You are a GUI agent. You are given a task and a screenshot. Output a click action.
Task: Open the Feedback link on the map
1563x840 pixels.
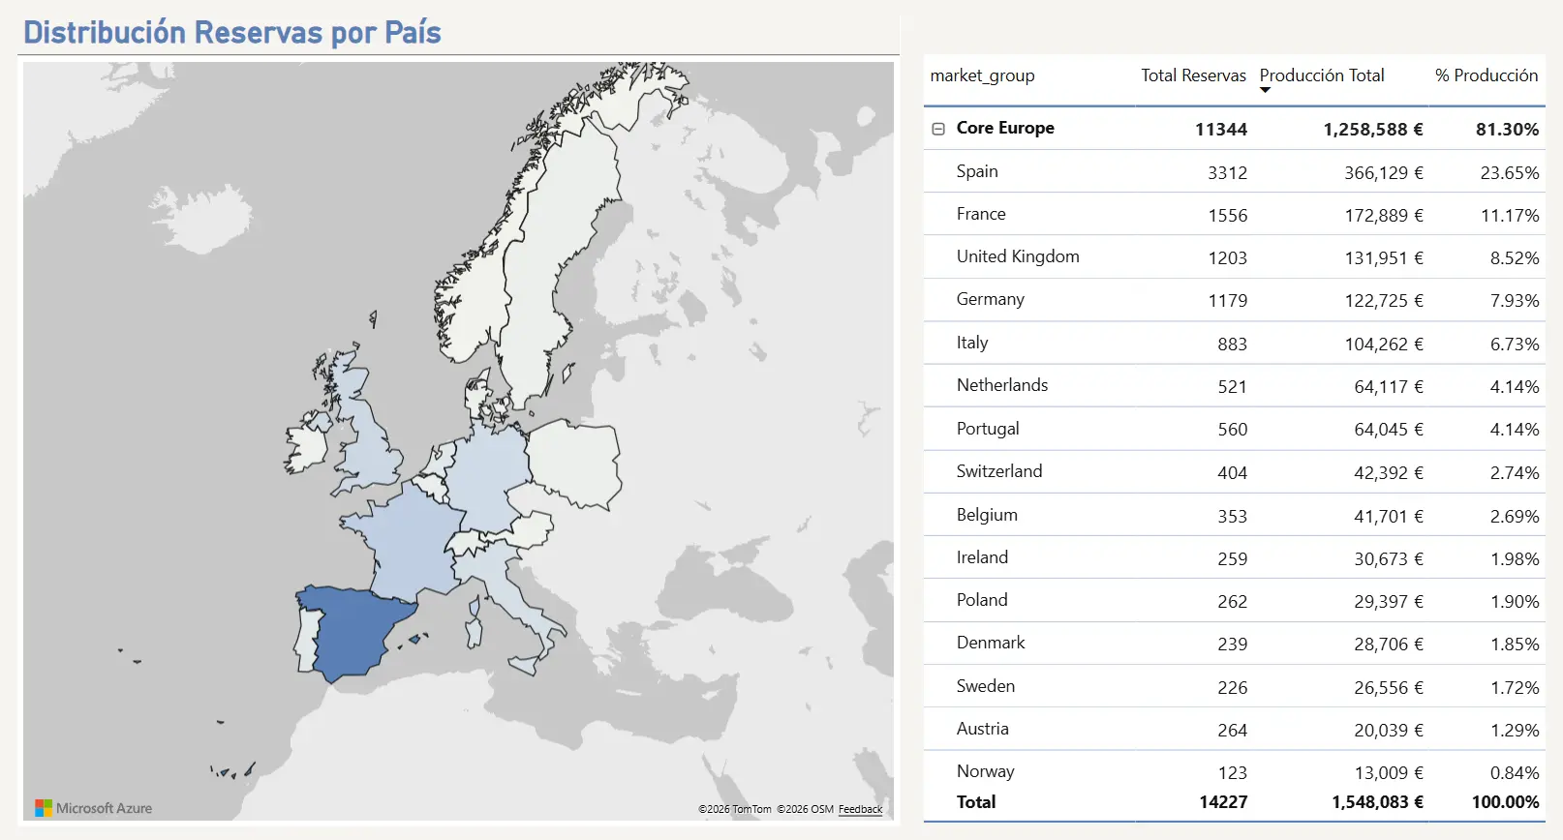click(860, 809)
